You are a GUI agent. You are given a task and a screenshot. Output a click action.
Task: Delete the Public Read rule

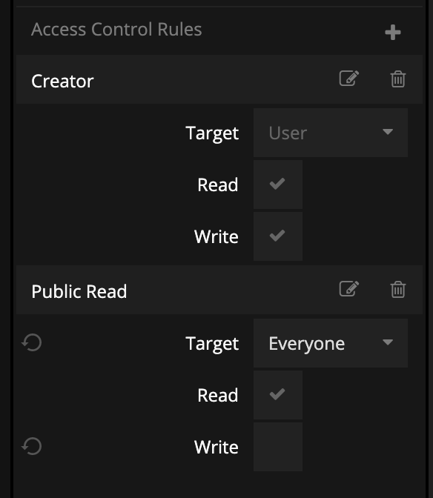[397, 289]
